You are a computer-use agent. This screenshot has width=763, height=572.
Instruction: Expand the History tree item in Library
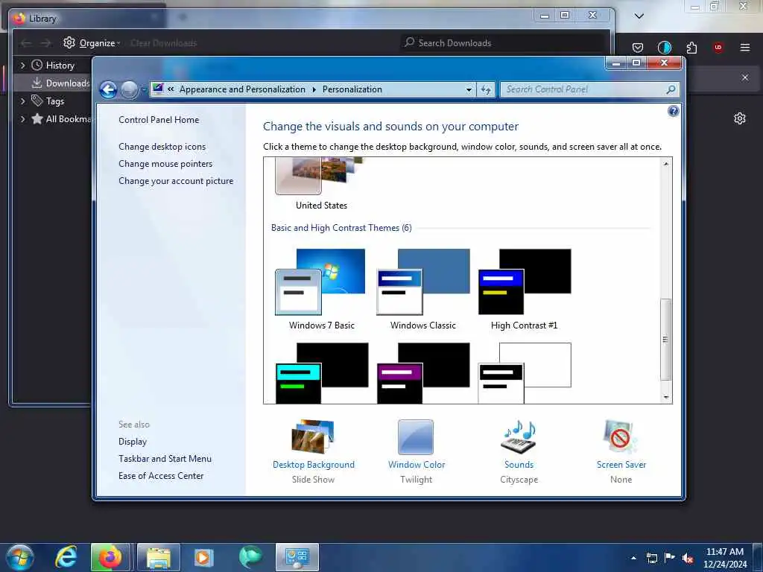pos(22,66)
